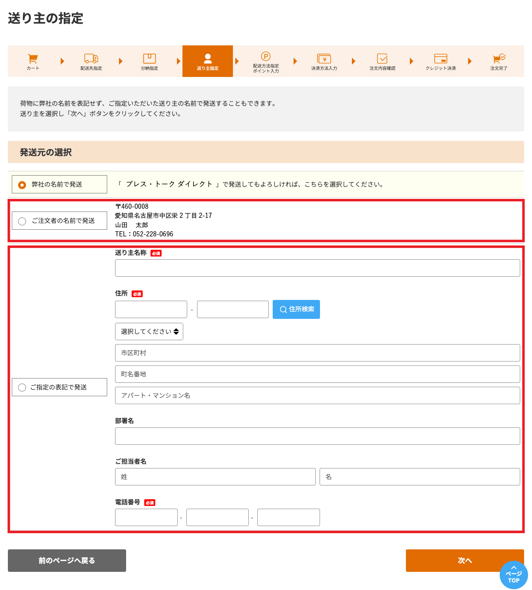Click the 送り主指定 active step label
Viewport: 532px width, 590px height.
pyautogui.click(x=208, y=68)
